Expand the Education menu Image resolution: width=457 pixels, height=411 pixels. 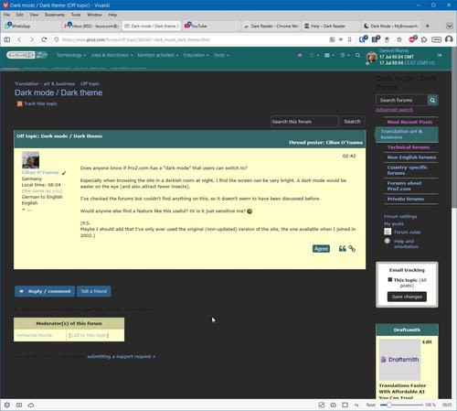click(196, 55)
